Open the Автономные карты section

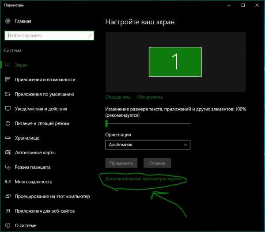[x=35, y=152]
